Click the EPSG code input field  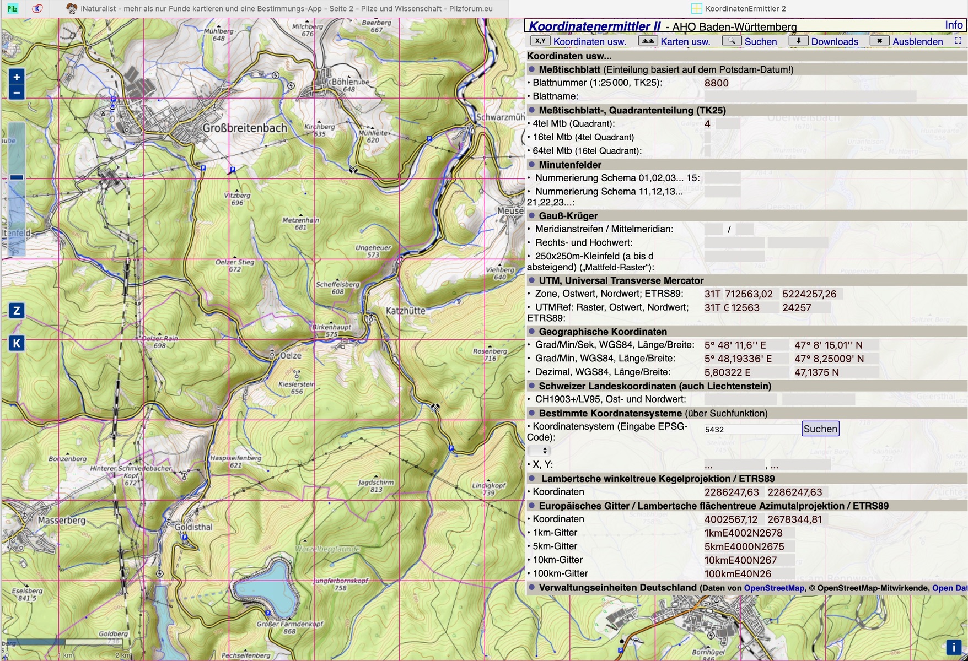coord(750,429)
